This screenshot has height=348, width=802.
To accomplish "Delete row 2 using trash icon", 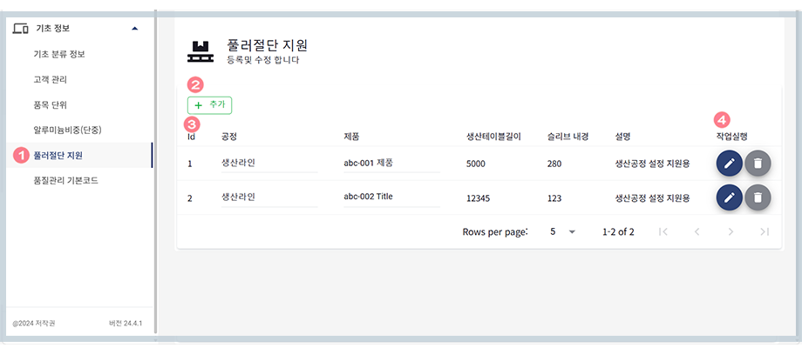I will [758, 197].
